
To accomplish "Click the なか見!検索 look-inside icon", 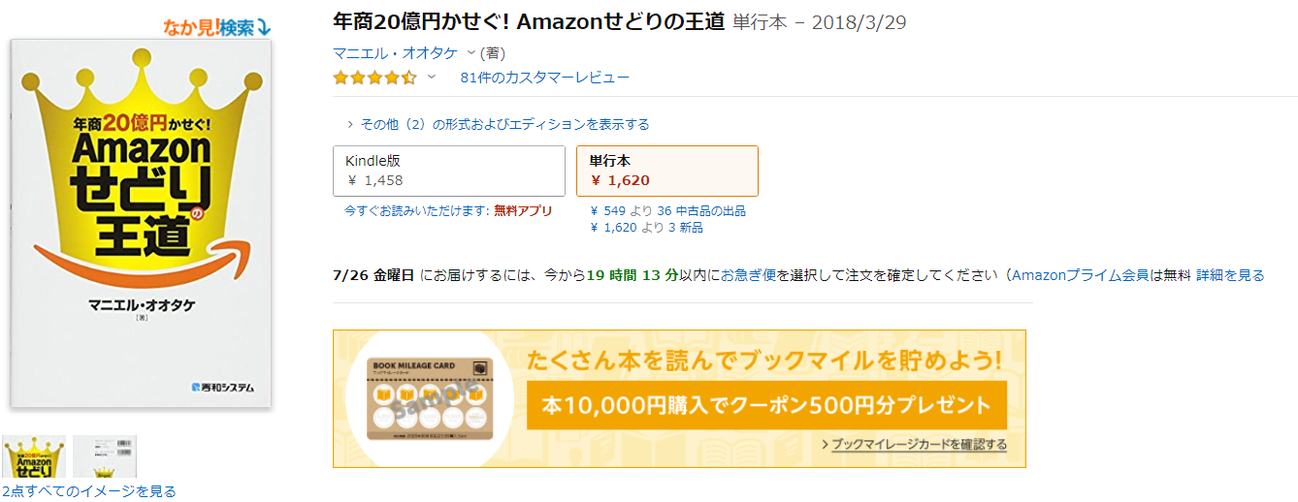I will [x=217, y=27].
